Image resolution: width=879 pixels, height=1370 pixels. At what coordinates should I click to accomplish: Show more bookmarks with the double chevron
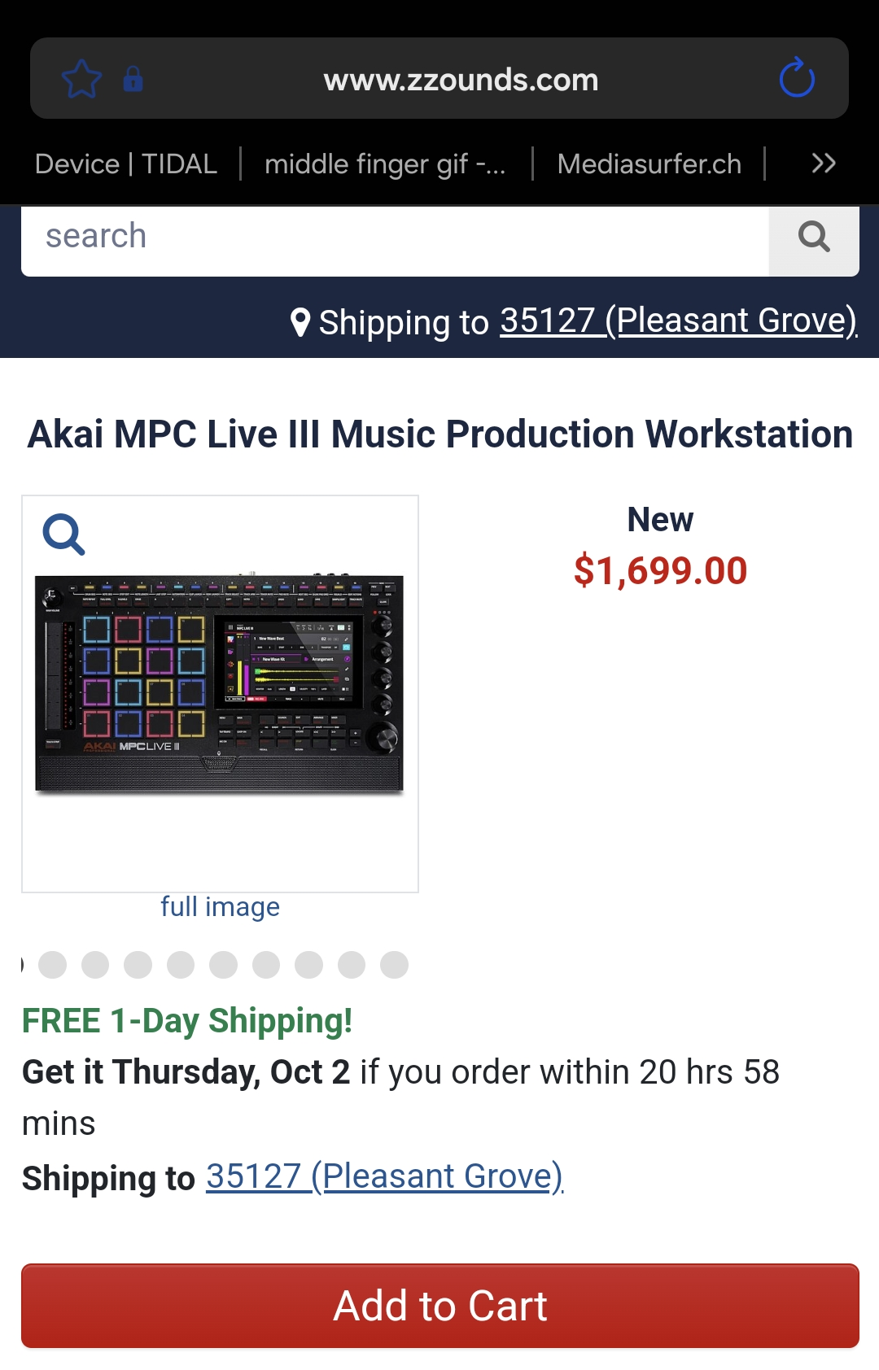[x=824, y=164]
